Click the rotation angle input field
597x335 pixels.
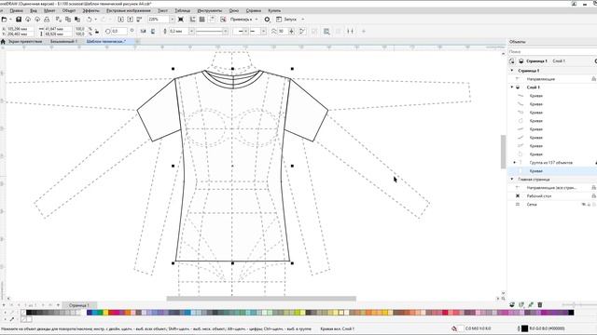pos(118,31)
